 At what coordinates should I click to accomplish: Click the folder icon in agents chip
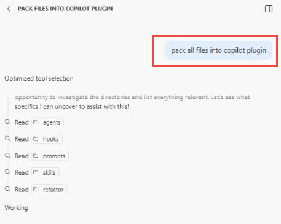[x=36, y=122]
